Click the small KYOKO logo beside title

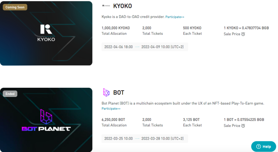106,6
